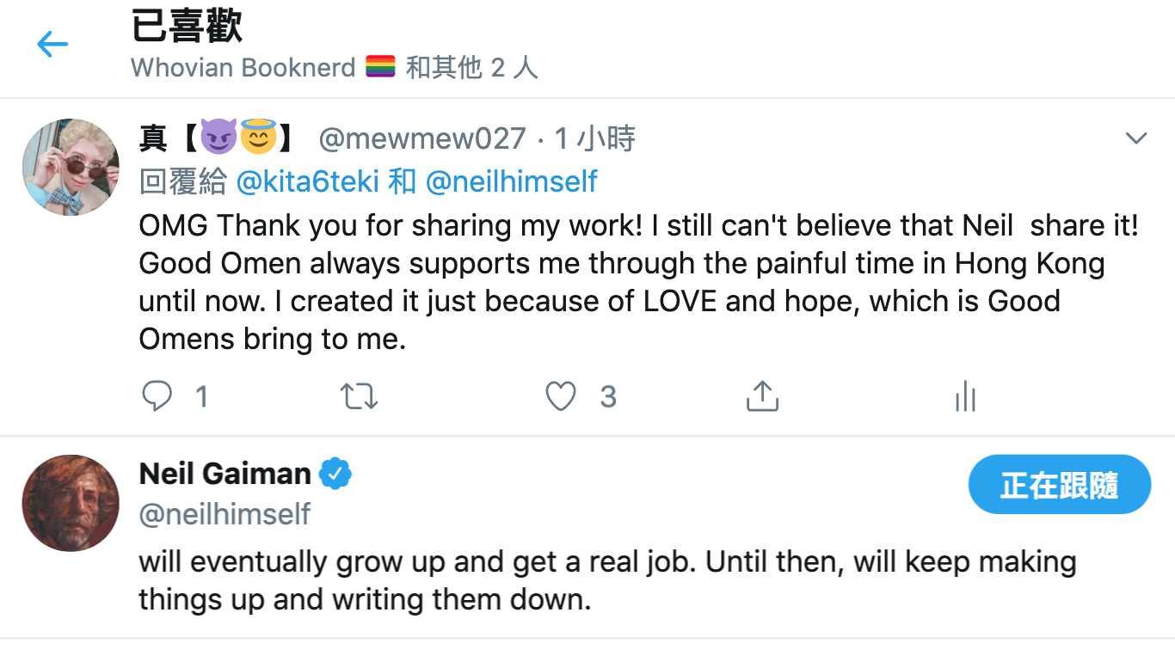Click mewmew027's profile avatar
The width and height of the screenshot is (1175, 668).
(71, 167)
